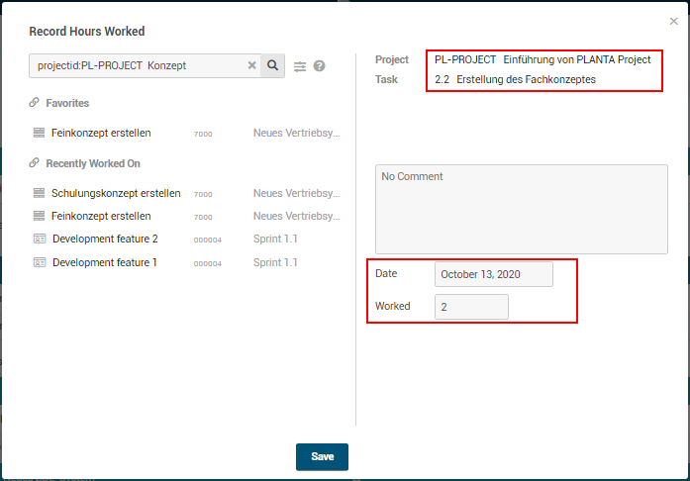This screenshot has height=481, width=690.
Task: Clear the search field with the X icon
Action: click(x=251, y=66)
